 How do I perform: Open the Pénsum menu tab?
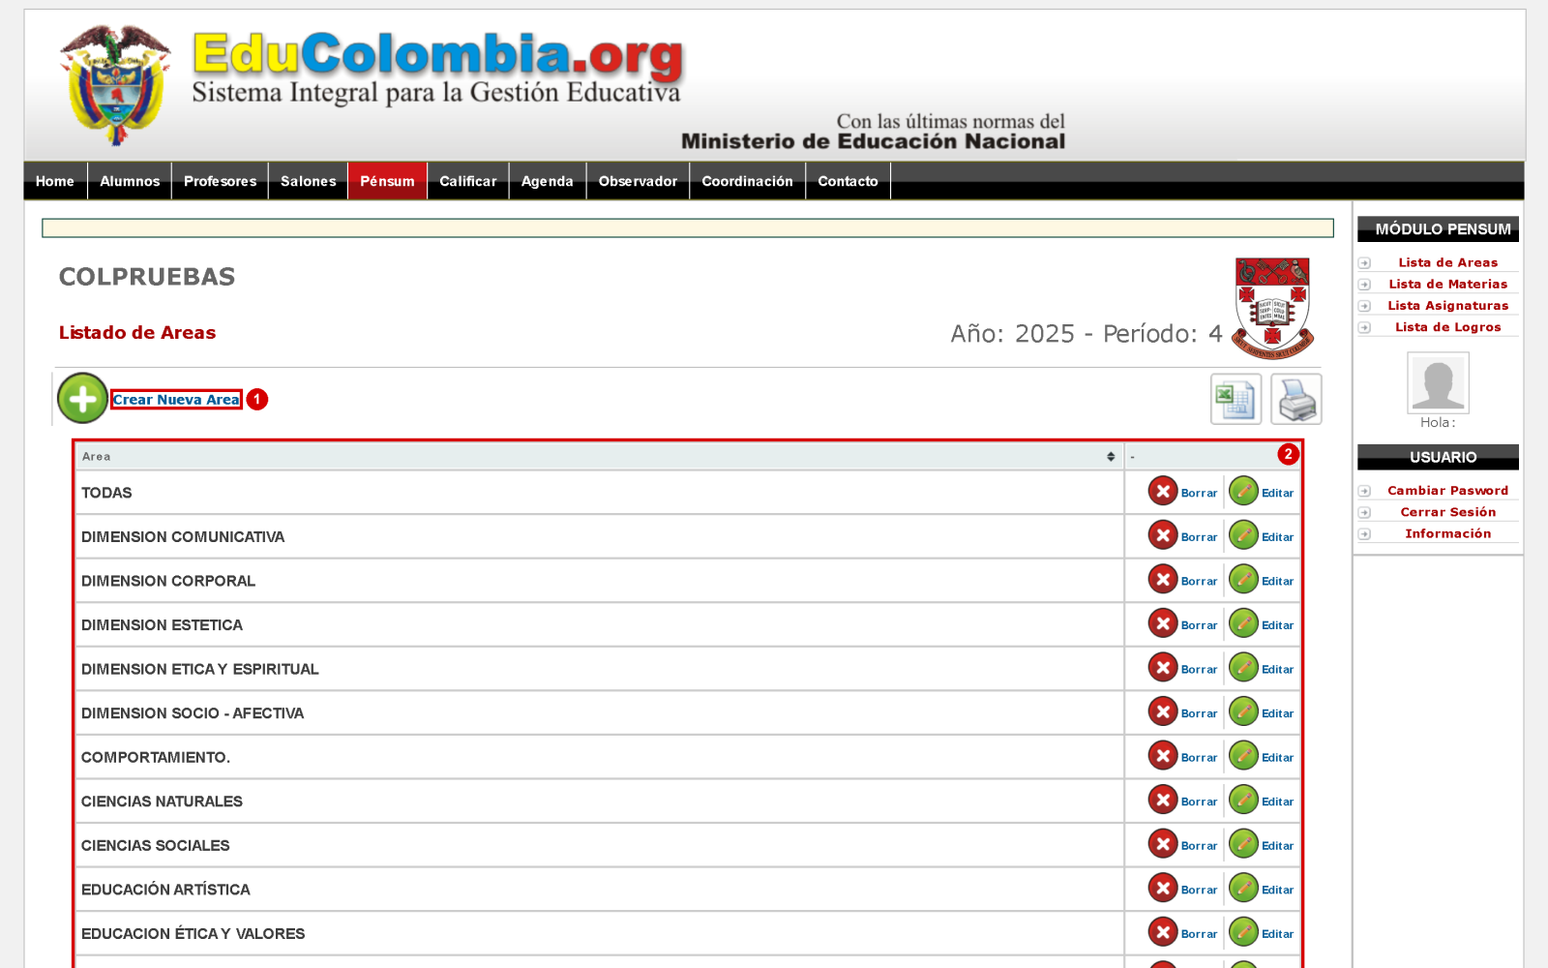point(387,181)
